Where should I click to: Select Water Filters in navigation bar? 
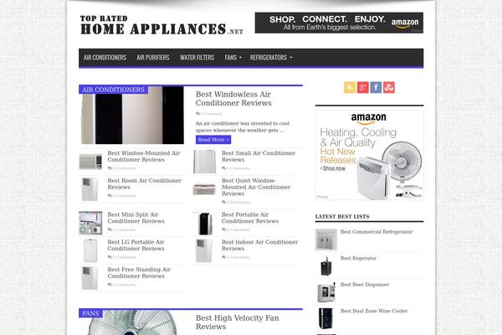point(197,58)
